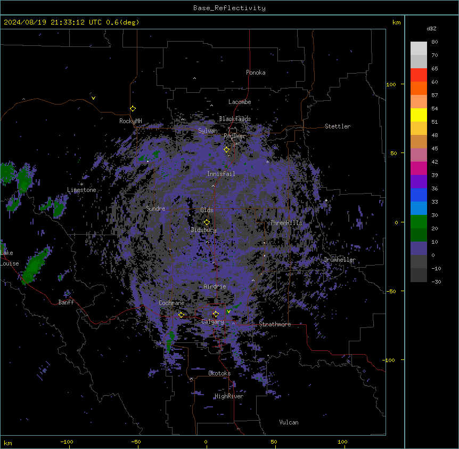Click the yellow diamond marker between Olds and Didsbury
Screen dimensions: 459x449
pos(207,222)
